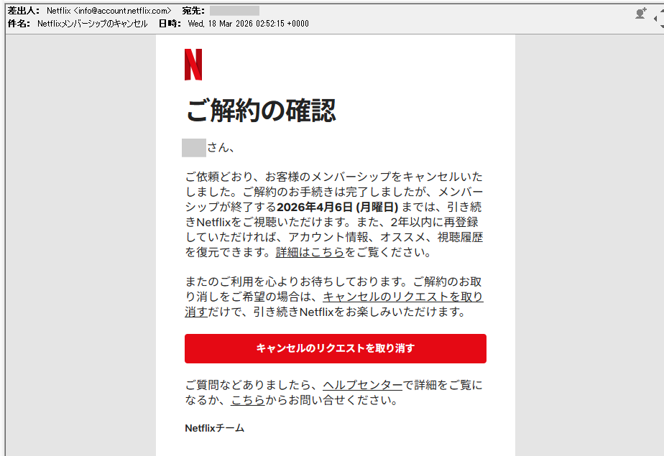Viewport: 664px width, 456px height.
Task: Click the red Netflix N logo
Action: [x=193, y=65]
